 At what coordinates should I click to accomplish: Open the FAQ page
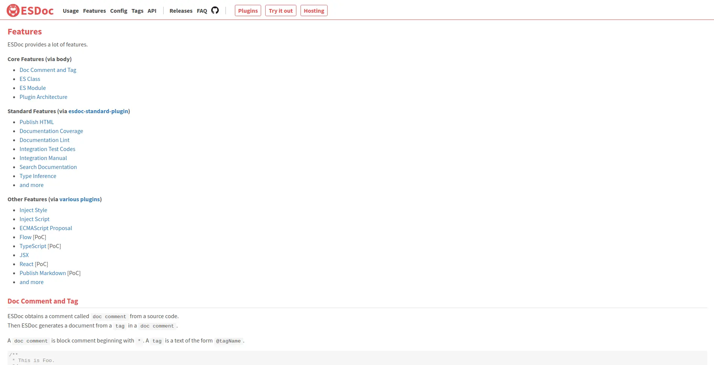pos(202,11)
